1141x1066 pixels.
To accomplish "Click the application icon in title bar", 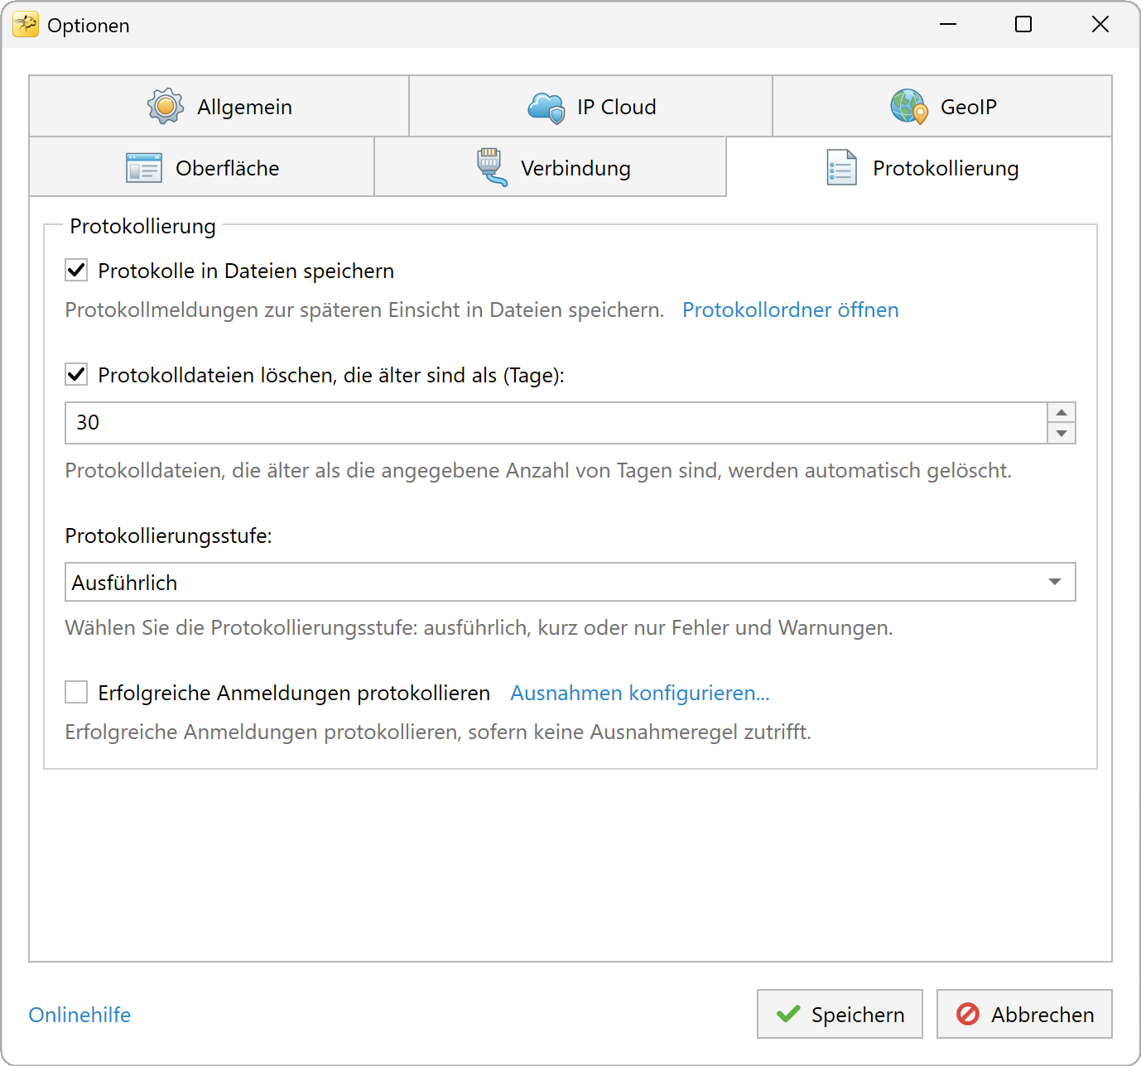I will (x=26, y=25).
